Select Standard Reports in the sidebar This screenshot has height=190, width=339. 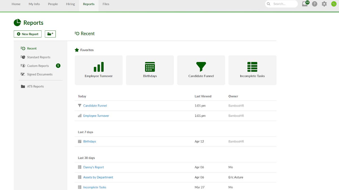point(39,57)
